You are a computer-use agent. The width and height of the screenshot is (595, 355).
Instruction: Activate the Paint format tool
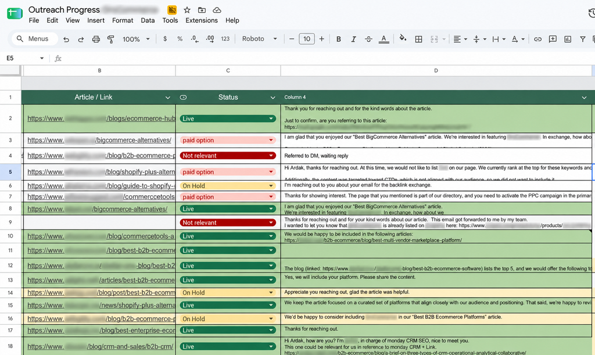(110, 39)
